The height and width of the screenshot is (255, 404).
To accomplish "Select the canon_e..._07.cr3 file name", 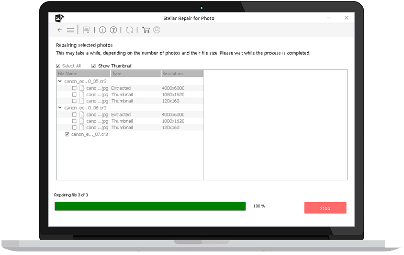I will [89, 134].
